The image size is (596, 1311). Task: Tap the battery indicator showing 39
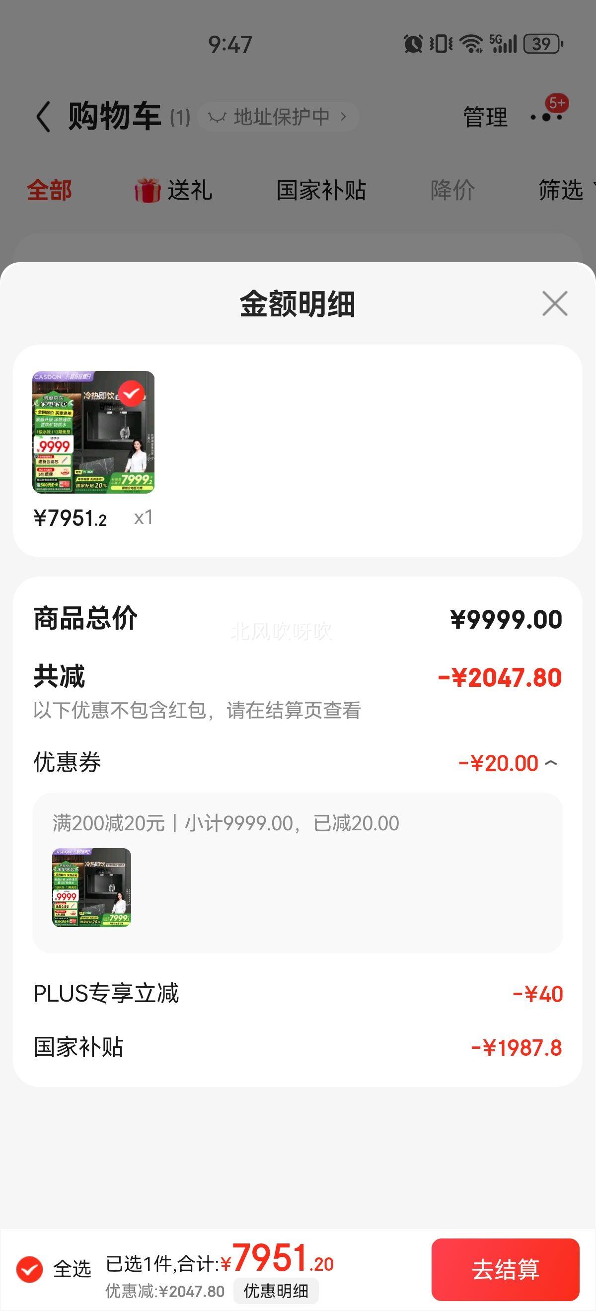pyautogui.click(x=543, y=44)
